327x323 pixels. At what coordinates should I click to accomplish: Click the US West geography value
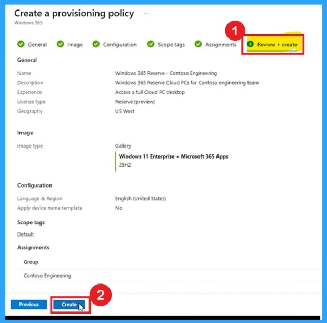125,111
